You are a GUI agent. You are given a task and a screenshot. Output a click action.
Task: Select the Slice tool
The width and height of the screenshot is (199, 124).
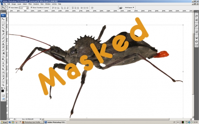pyautogui.click(x=3, y=34)
